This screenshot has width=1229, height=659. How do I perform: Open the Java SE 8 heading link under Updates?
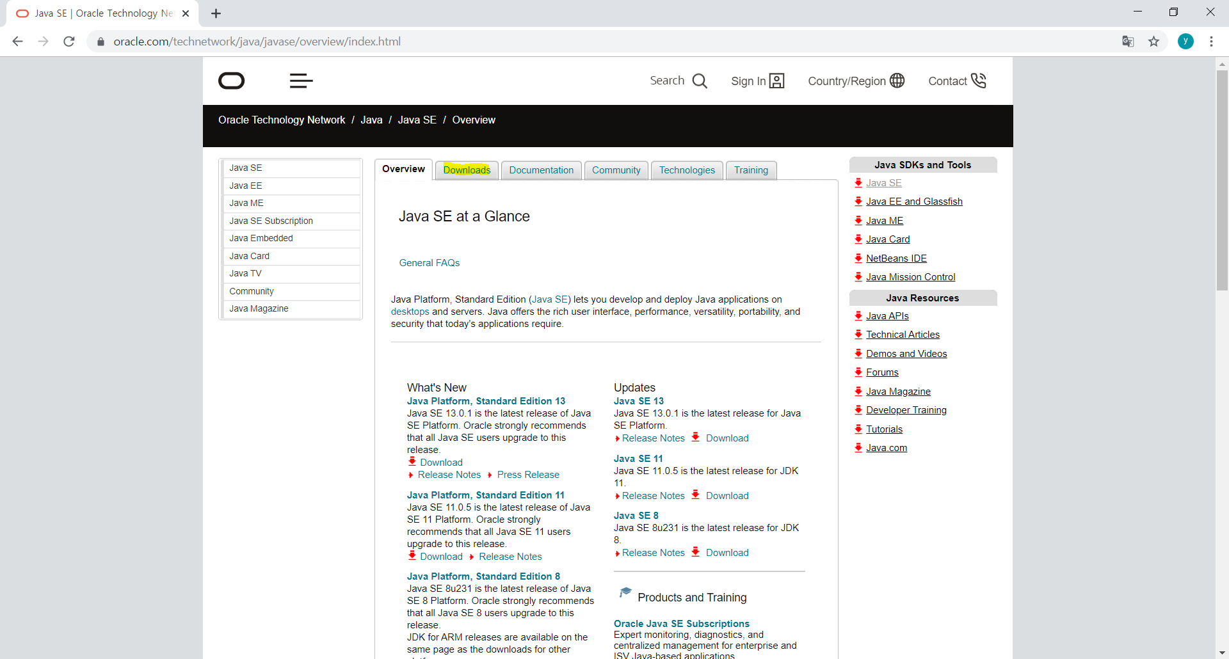click(x=636, y=516)
